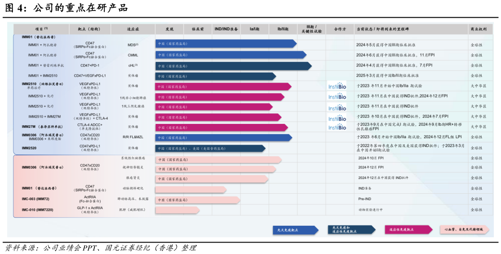Click the IMC-010 (IMM7220) project name
The width and height of the screenshot is (501, 254).
(37, 210)
